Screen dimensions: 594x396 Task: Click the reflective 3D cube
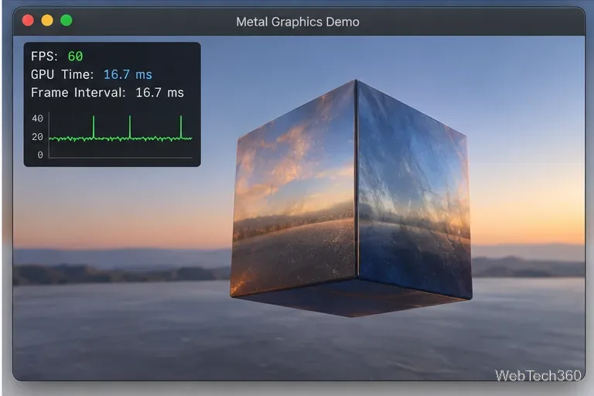pyautogui.click(x=351, y=199)
